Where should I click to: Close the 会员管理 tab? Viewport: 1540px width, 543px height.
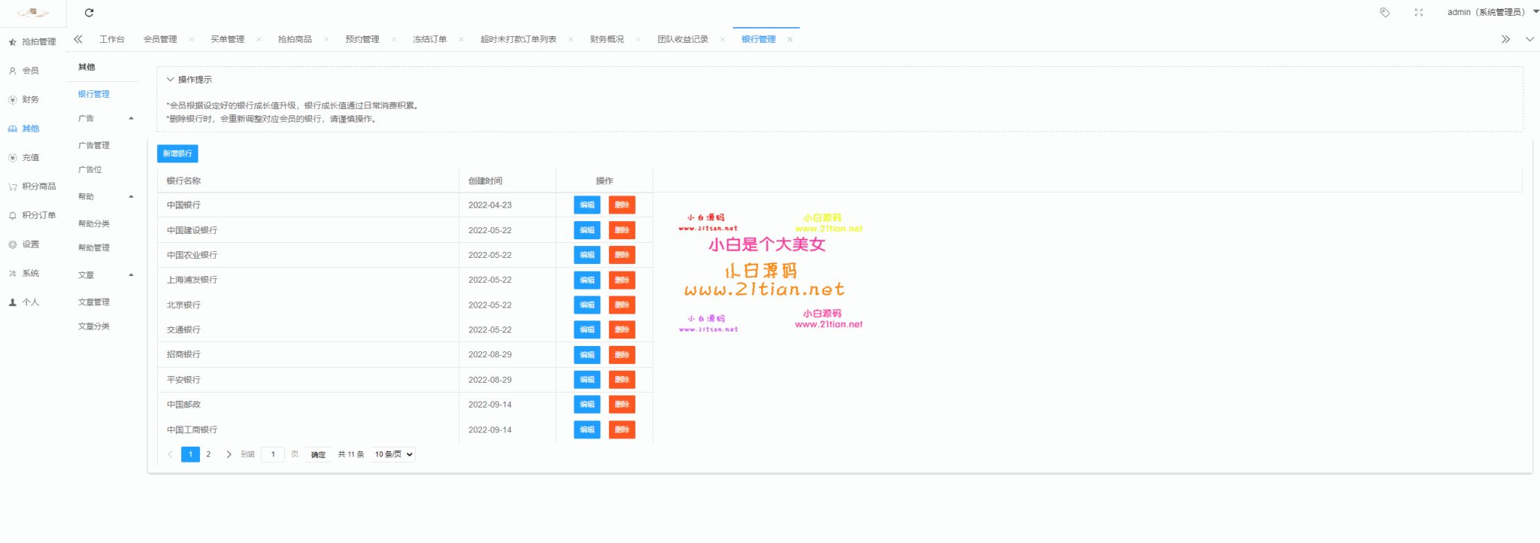click(192, 39)
